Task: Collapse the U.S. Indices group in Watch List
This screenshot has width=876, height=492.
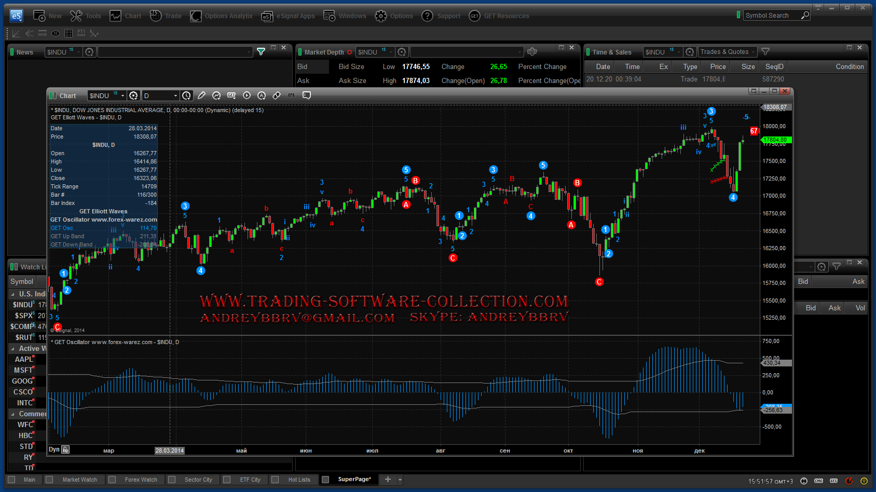Action: click(x=13, y=294)
